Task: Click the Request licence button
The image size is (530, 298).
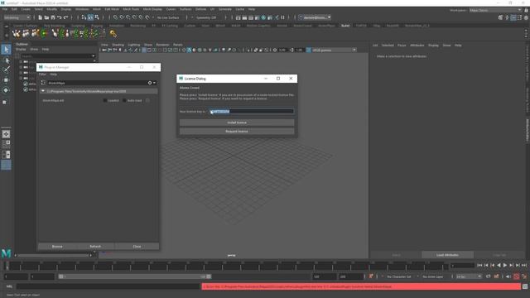Action: (x=237, y=131)
